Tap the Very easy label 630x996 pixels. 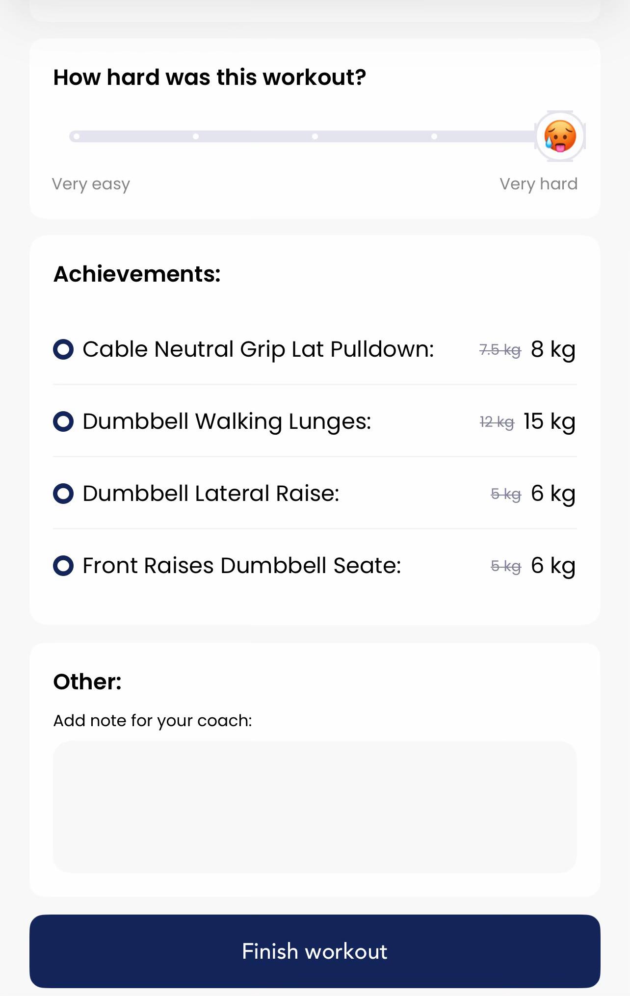point(91,184)
